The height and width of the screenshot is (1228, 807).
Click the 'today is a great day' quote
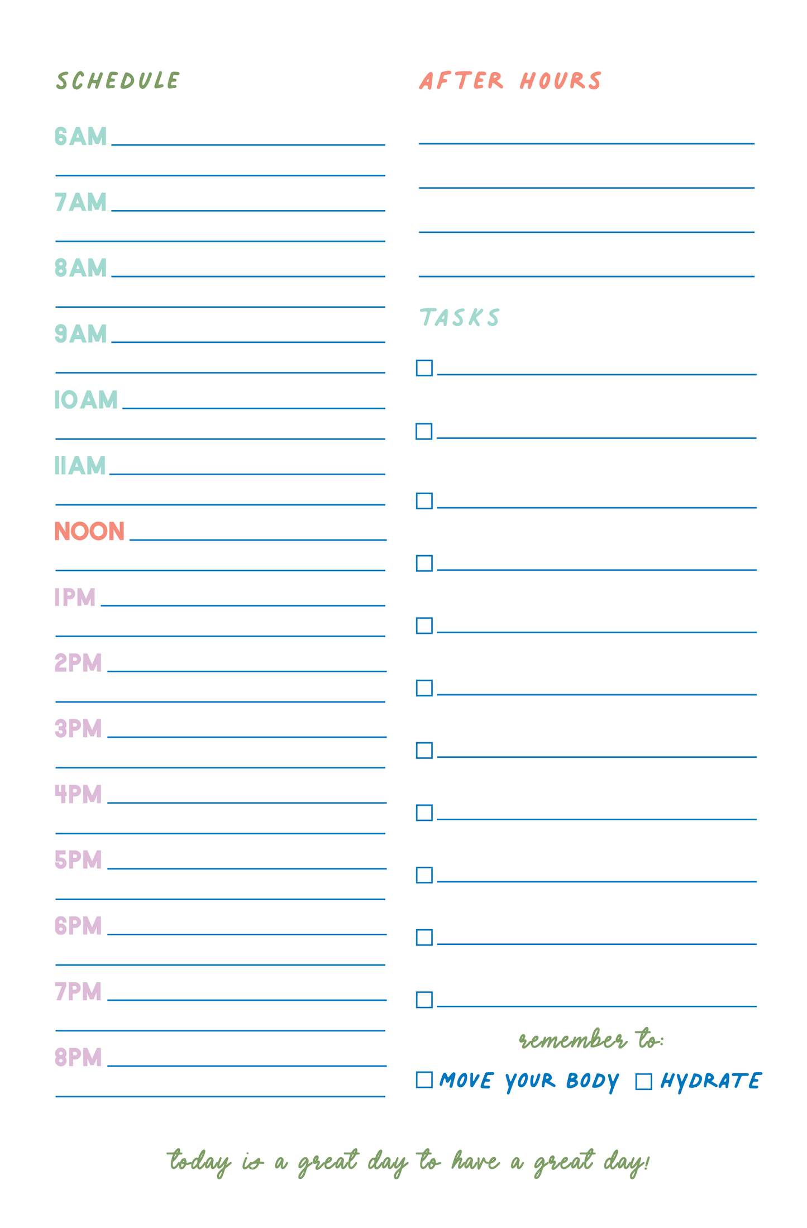coord(409,1162)
